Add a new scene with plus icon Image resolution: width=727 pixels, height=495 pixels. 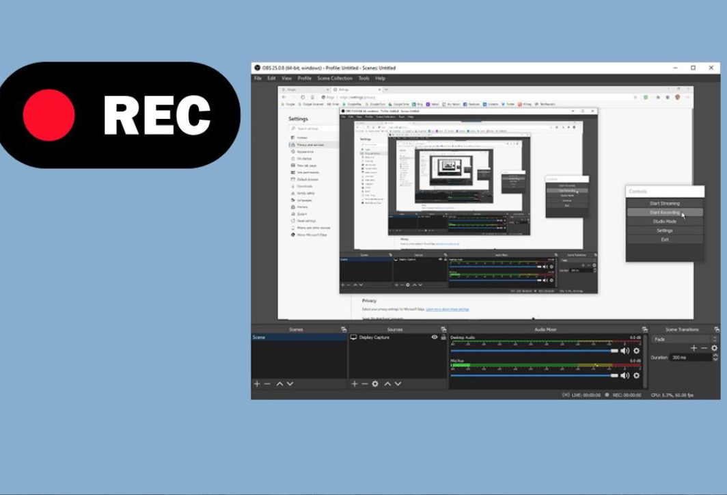point(257,384)
